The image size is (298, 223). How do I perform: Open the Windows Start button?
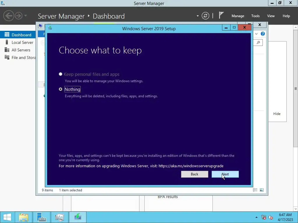[7, 217]
